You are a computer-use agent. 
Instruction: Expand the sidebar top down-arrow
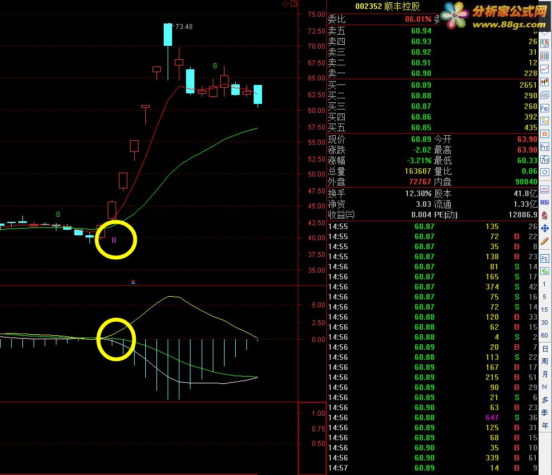pos(545,33)
